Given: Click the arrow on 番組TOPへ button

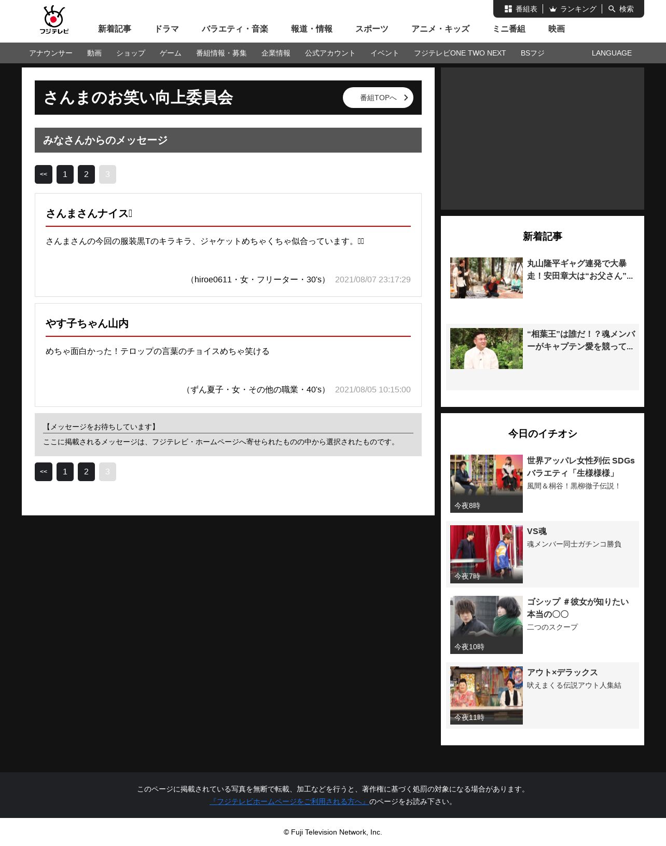Looking at the screenshot, I should [x=406, y=98].
